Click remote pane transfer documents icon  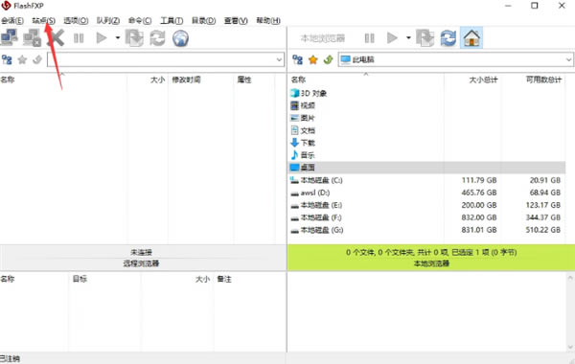click(134, 37)
